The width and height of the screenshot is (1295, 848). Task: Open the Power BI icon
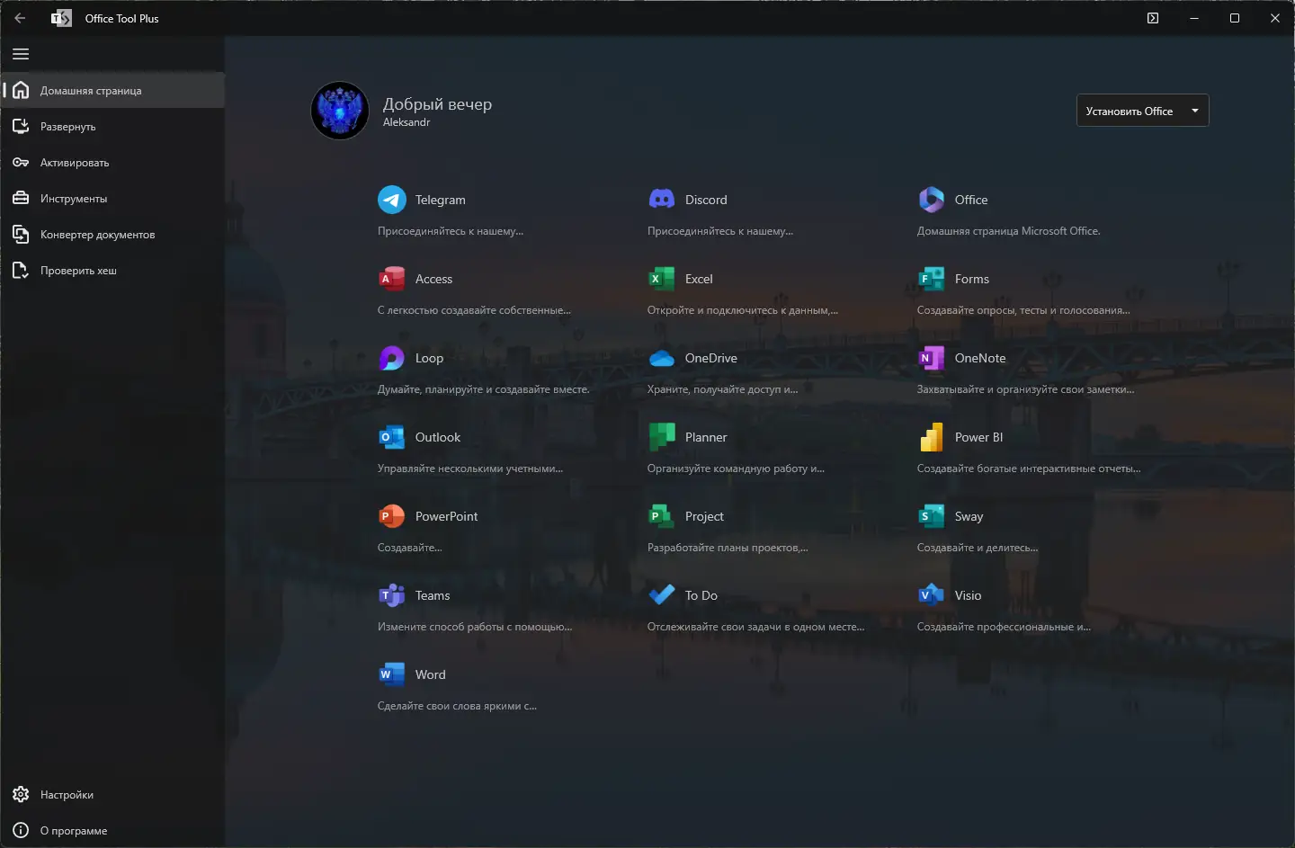(x=932, y=437)
